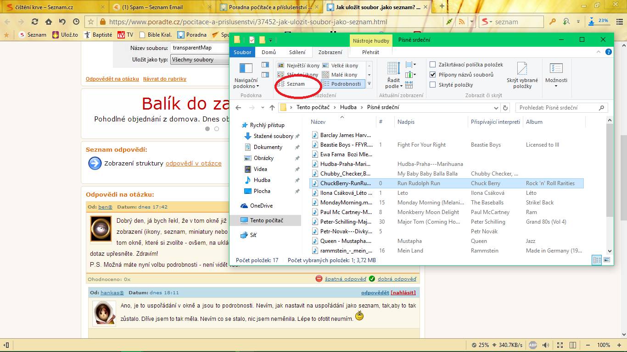
Task: Enable Skryté položky checkbox
Action: (x=432, y=84)
